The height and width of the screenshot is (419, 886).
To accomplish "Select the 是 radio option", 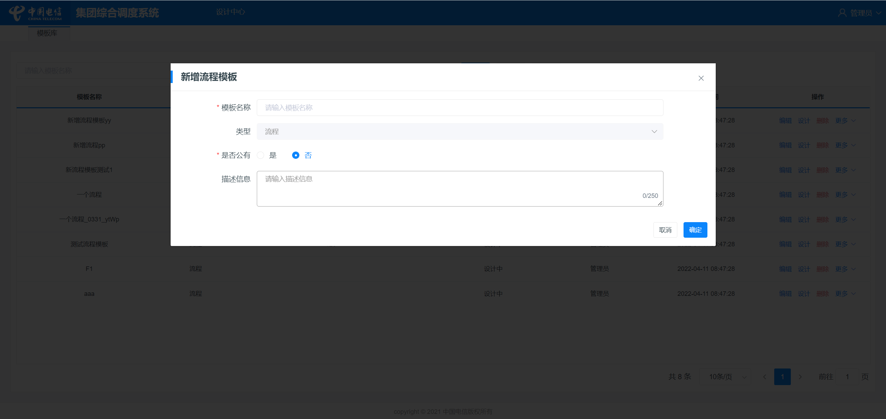I will pyautogui.click(x=261, y=155).
